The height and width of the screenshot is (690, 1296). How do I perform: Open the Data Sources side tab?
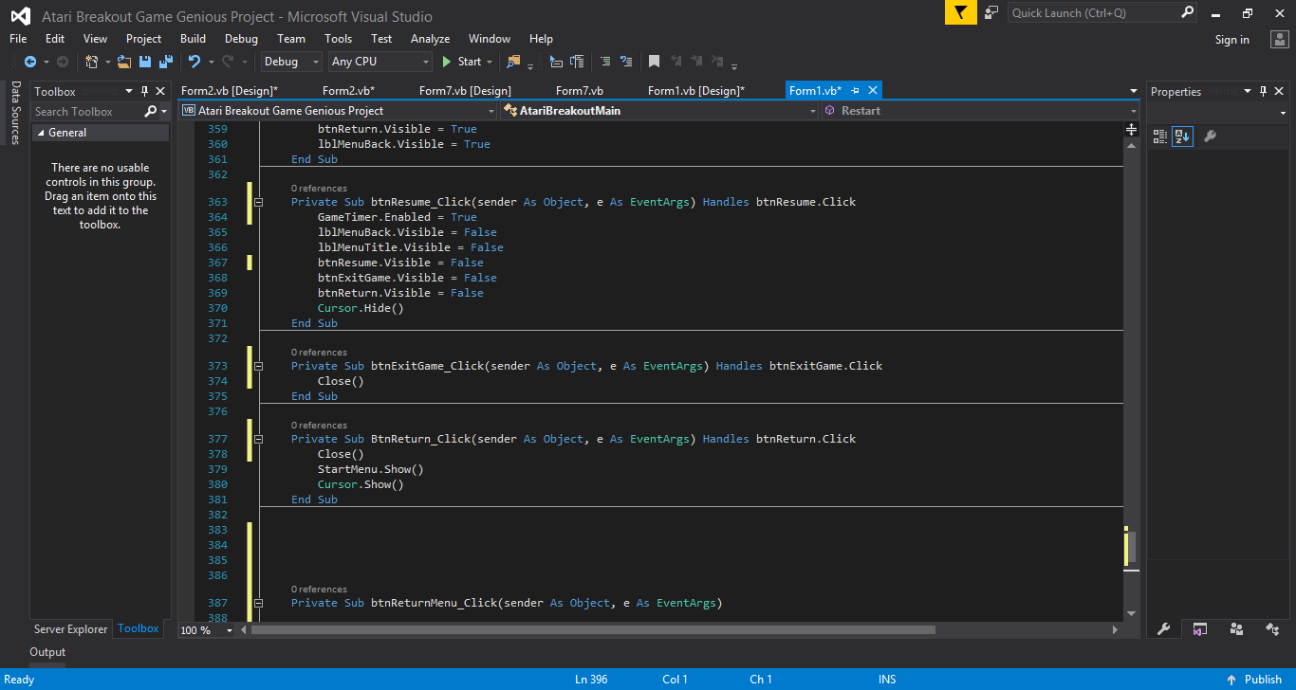[15, 113]
